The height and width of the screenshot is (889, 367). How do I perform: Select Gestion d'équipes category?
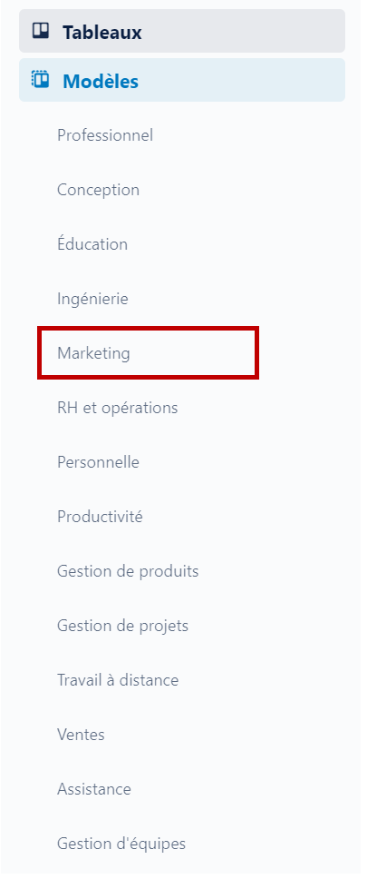pyautogui.click(x=121, y=844)
